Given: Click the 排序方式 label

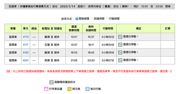Looking at the screenshot, I should click(67, 19).
